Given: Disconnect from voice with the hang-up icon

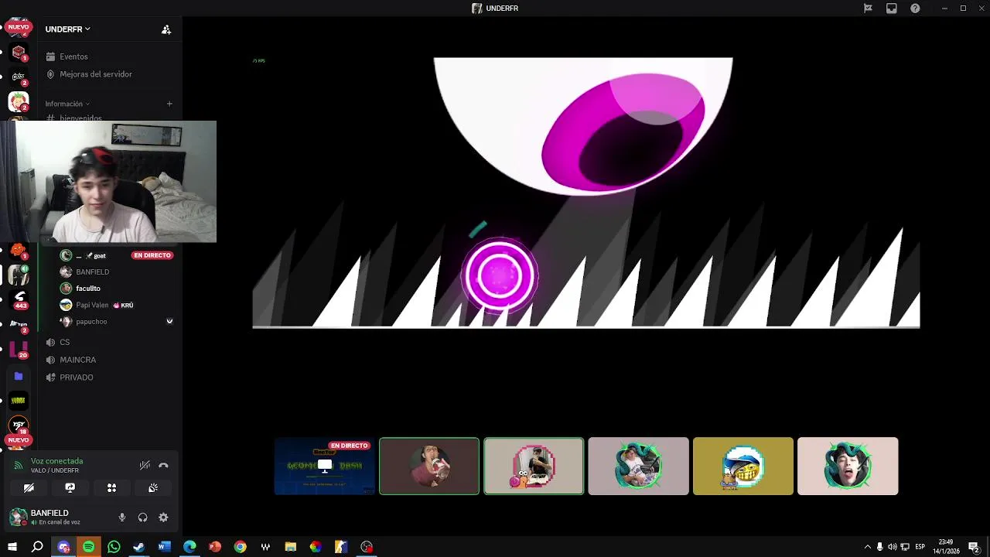Looking at the screenshot, I should pos(163,465).
